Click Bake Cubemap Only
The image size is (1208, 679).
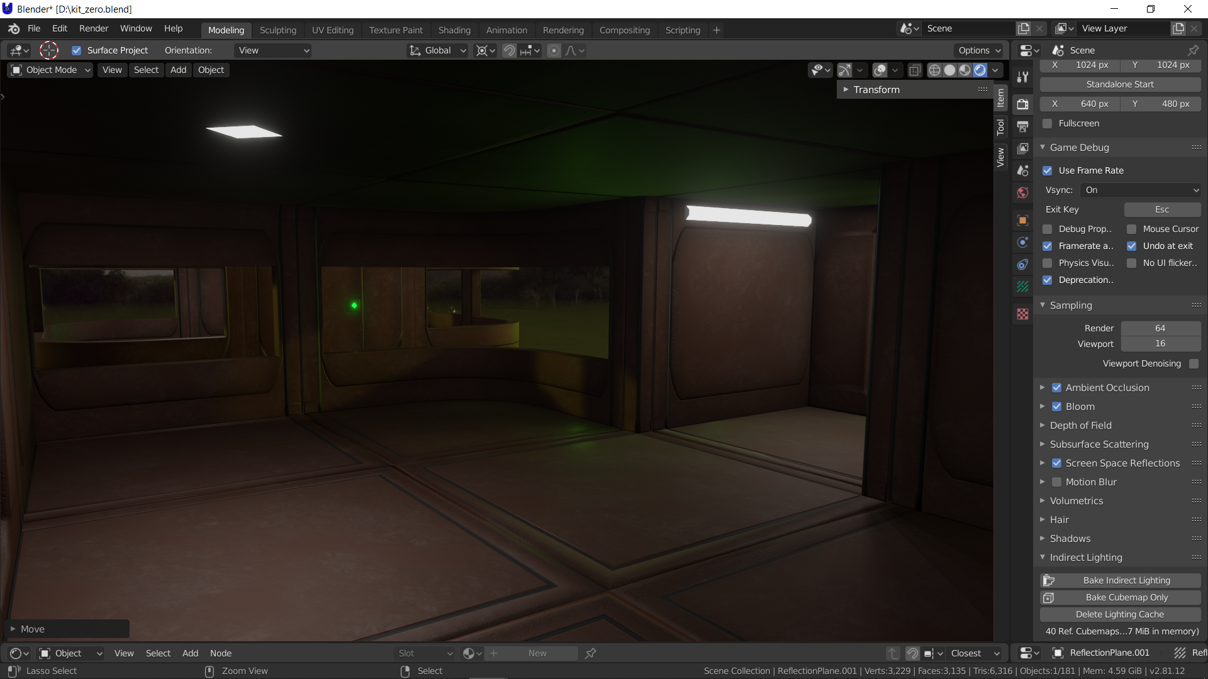tap(1120, 597)
